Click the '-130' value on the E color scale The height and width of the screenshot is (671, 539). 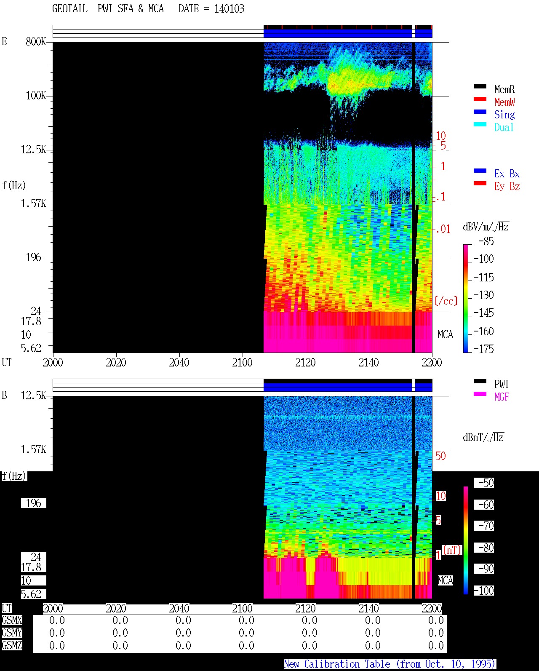point(483,295)
